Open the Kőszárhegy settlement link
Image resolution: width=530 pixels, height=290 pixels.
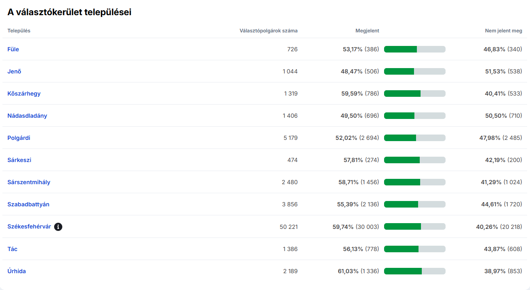(24, 94)
